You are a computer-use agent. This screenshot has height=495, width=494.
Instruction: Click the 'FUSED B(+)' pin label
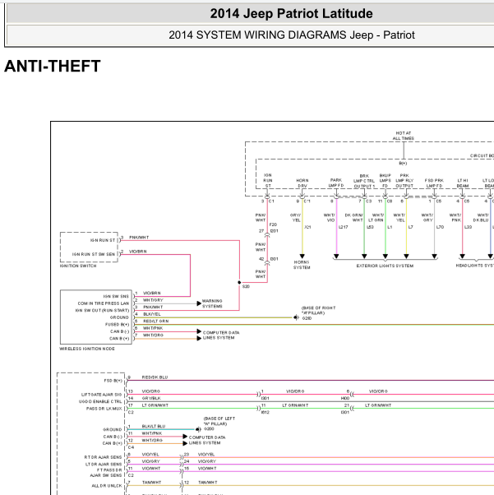(117, 324)
